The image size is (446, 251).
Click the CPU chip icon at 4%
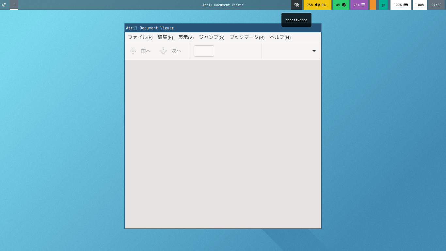click(x=344, y=5)
